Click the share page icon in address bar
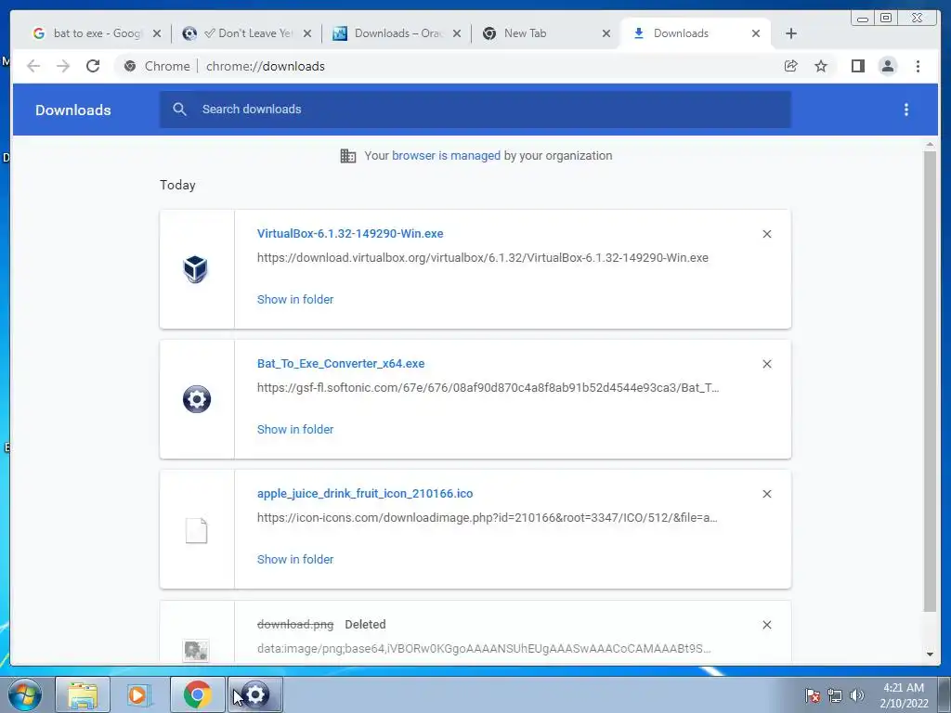Image resolution: width=951 pixels, height=713 pixels. click(x=791, y=66)
